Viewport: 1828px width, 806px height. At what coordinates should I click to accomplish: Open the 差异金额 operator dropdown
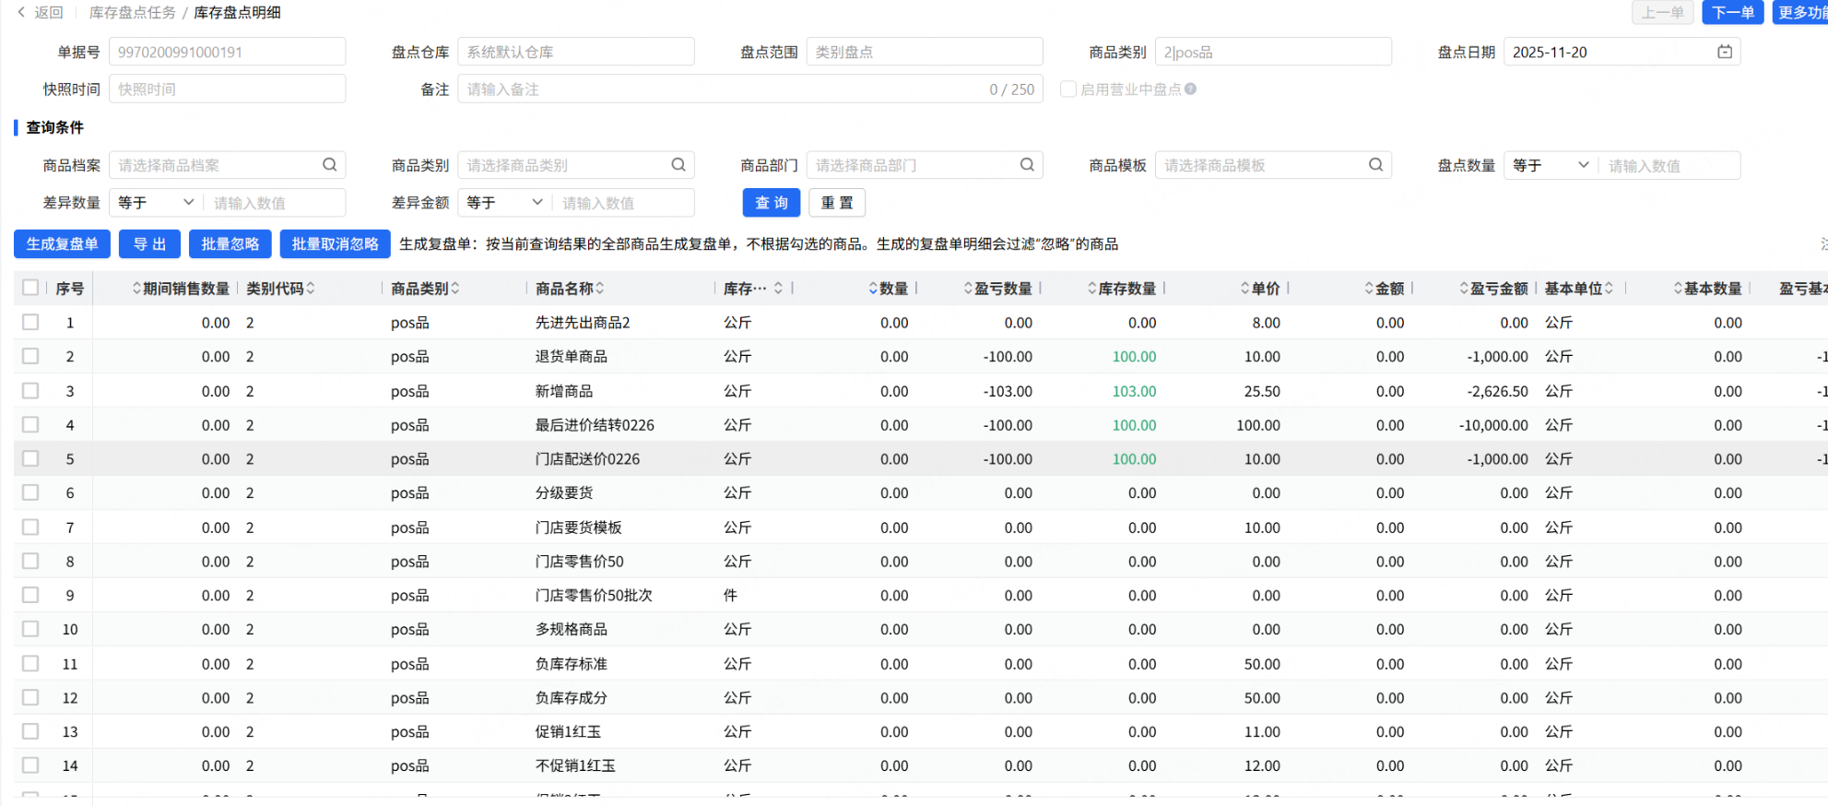coord(503,203)
